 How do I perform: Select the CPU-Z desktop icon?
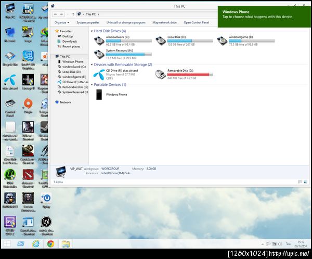pos(10,226)
